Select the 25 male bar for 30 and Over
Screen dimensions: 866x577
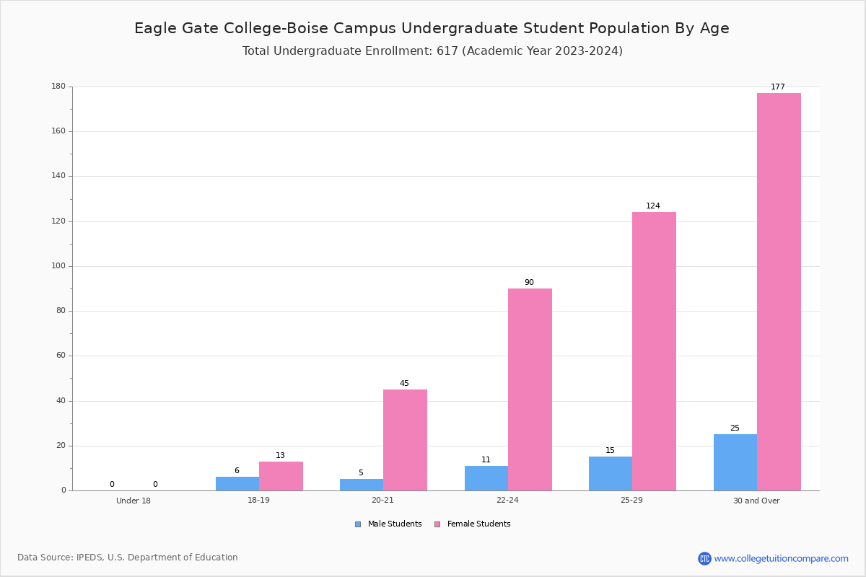coord(735,462)
